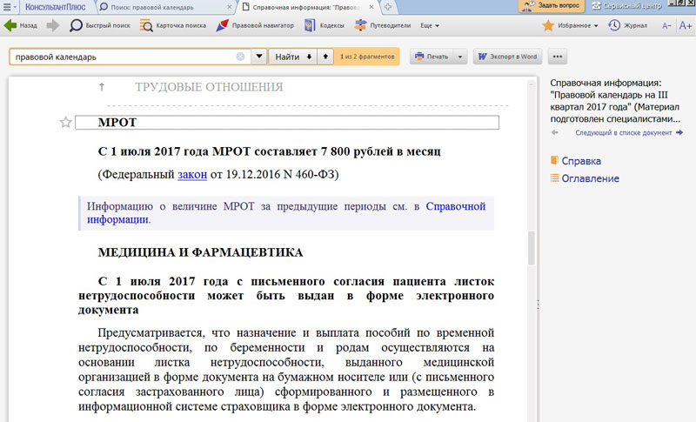
Task: Clear the search field text
Action: coord(240,57)
